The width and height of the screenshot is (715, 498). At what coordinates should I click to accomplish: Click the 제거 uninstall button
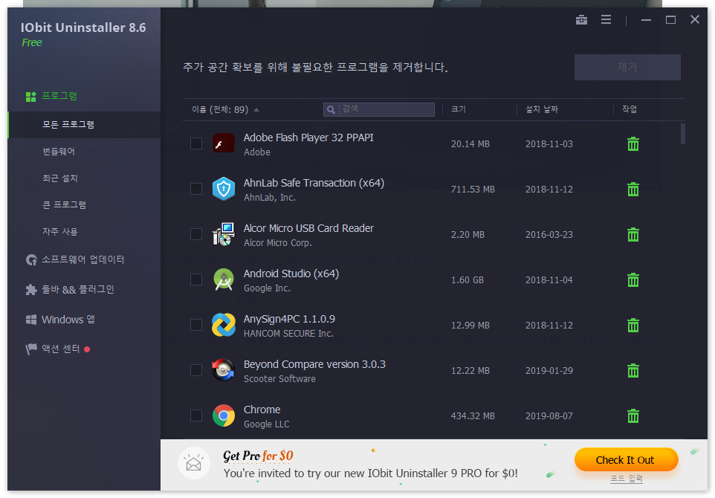(627, 68)
